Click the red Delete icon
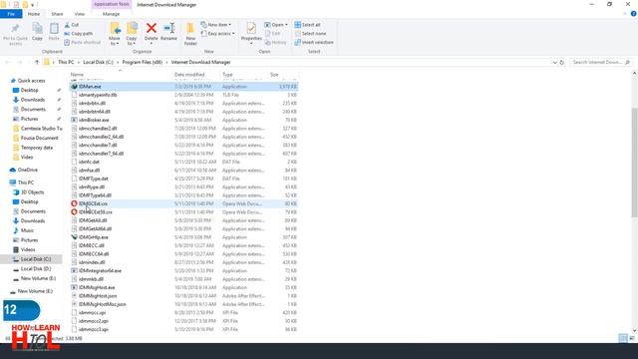The width and height of the screenshot is (638, 359). coord(151,28)
